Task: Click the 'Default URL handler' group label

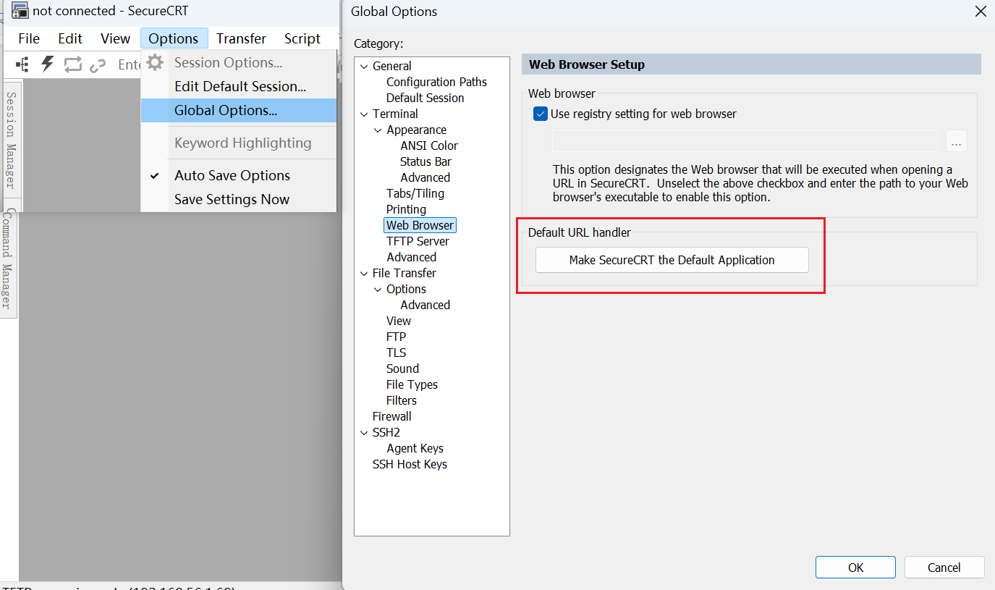Action: 580,232
